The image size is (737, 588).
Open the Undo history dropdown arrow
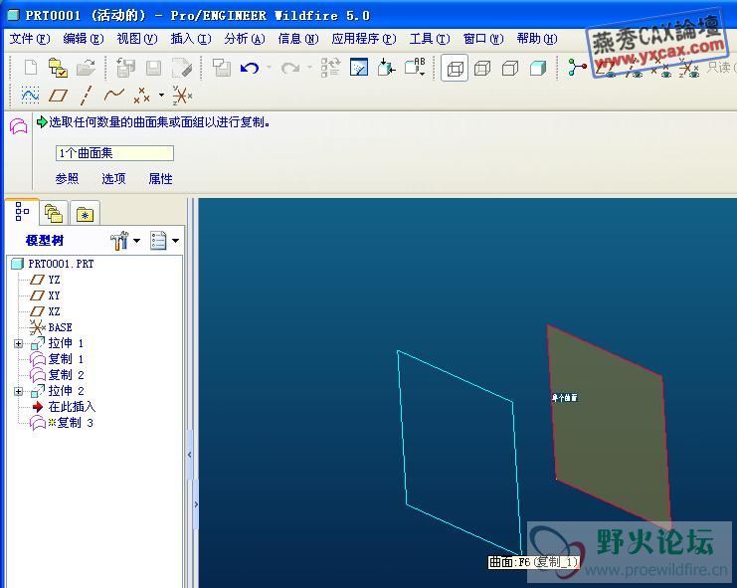(269, 68)
